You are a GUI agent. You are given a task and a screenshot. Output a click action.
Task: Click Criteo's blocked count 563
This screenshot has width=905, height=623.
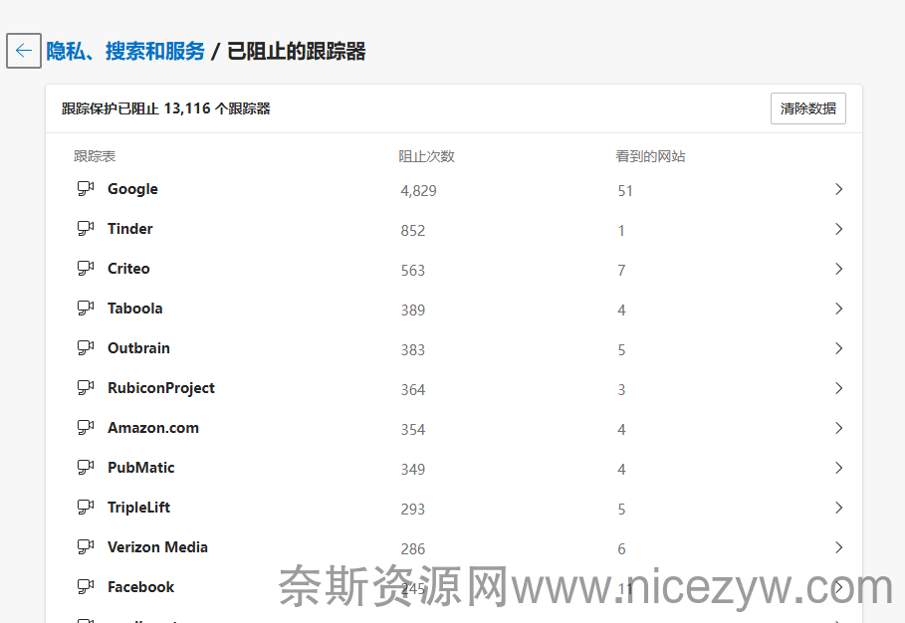[x=412, y=271]
